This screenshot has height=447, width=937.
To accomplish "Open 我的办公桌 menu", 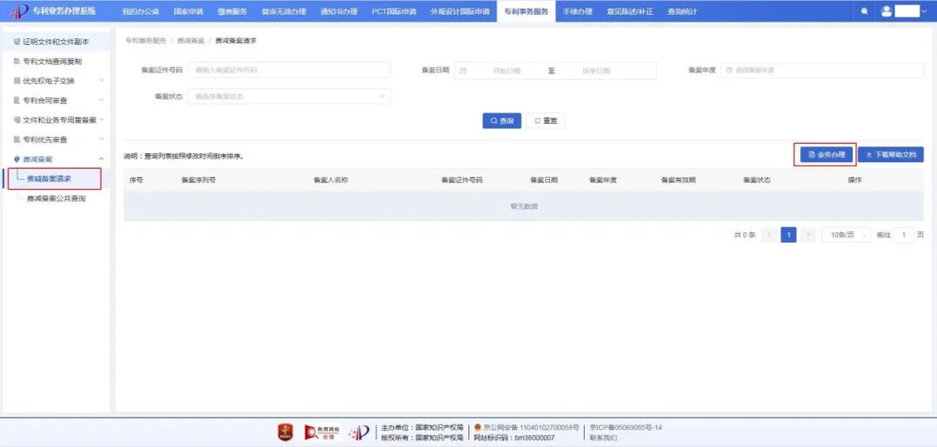I will point(141,11).
